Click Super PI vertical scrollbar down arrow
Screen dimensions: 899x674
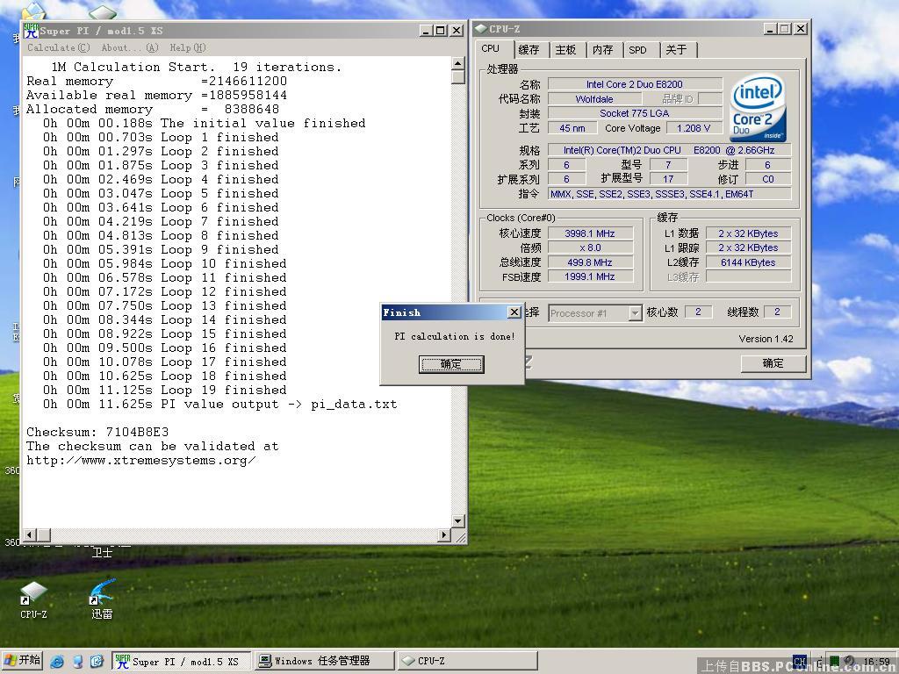tap(458, 521)
